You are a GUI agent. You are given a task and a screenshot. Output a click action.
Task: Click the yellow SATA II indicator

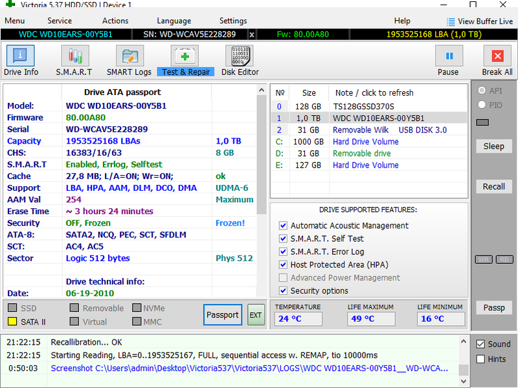12,321
